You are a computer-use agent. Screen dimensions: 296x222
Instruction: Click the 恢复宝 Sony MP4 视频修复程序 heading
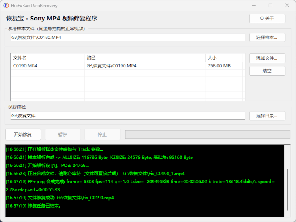pos(52,18)
